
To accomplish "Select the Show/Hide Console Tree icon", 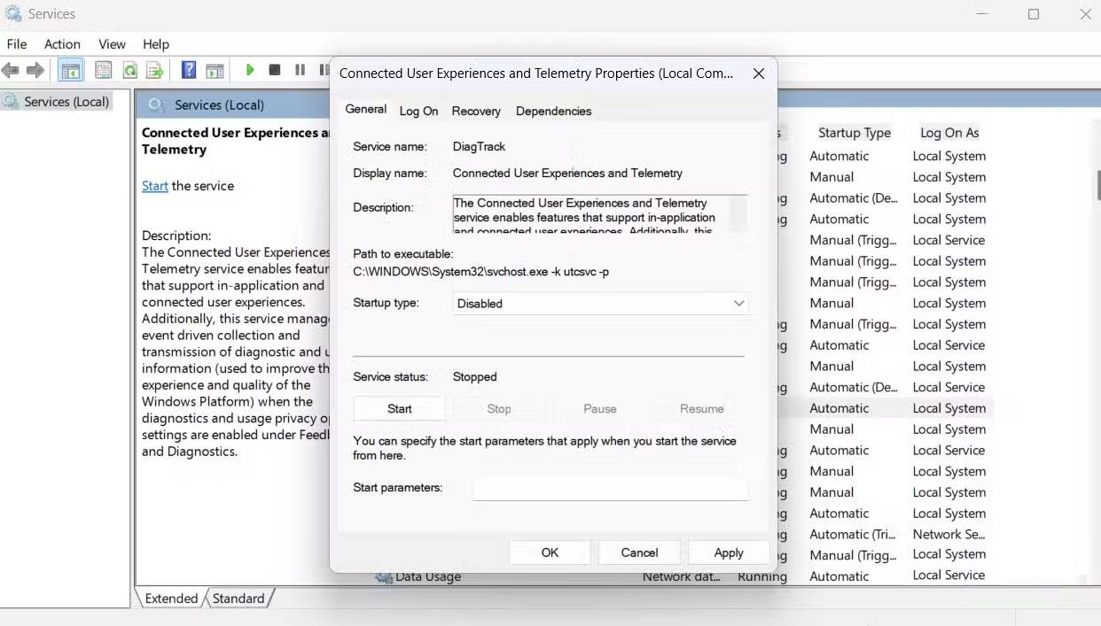I will [71, 70].
